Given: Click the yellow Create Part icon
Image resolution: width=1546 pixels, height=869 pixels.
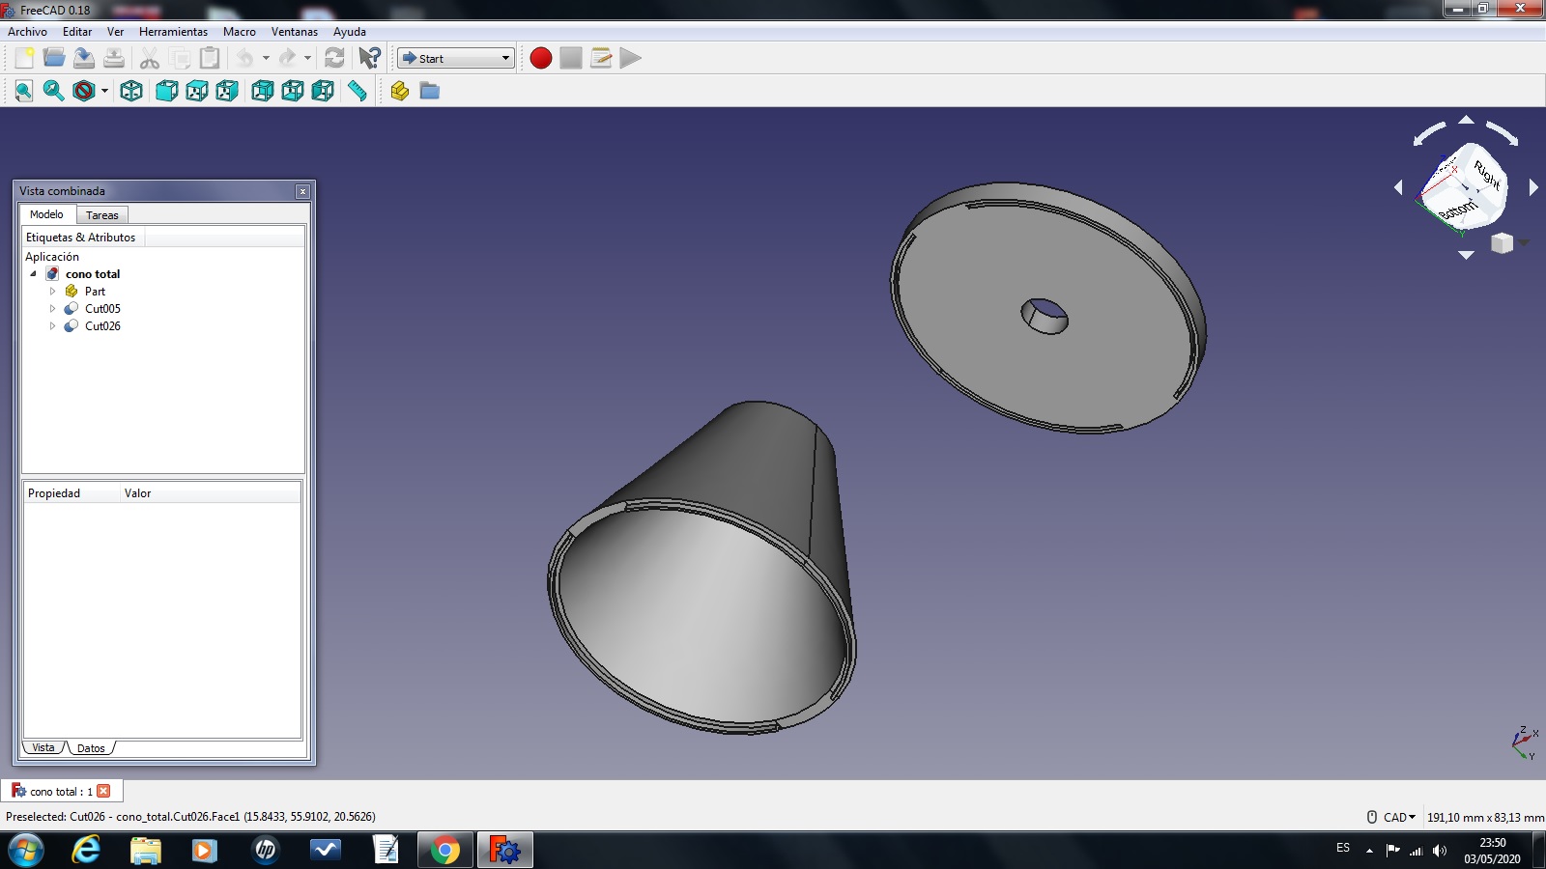Looking at the screenshot, I should tap(400, 91).
